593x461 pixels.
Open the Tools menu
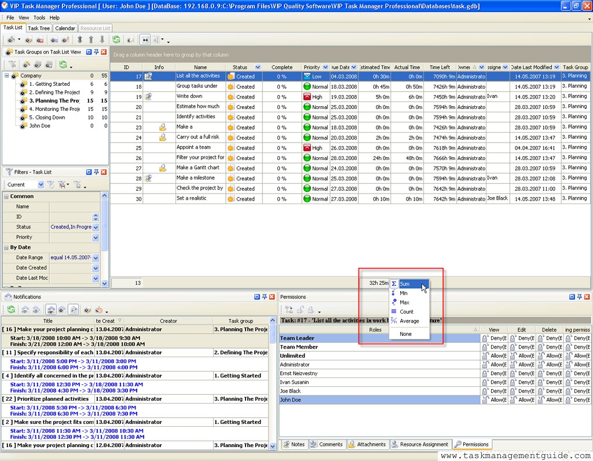click(39, 17)
